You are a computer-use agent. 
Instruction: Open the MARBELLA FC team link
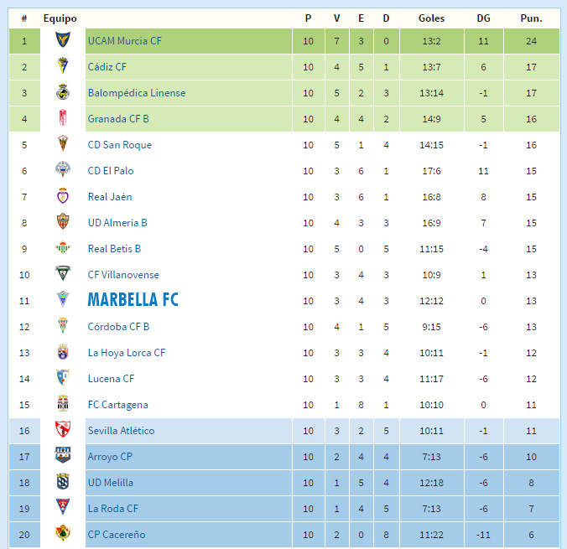coord(133,299)
